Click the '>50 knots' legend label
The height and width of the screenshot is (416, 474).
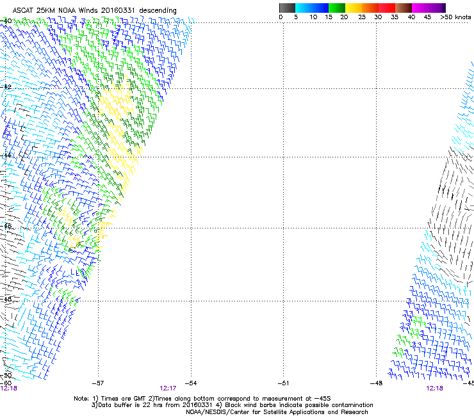(455, 17)
